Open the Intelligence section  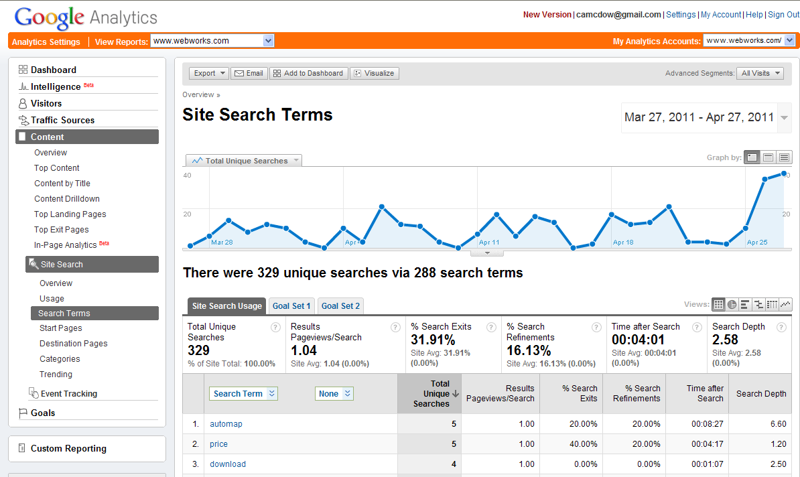[x=55, y=86]
